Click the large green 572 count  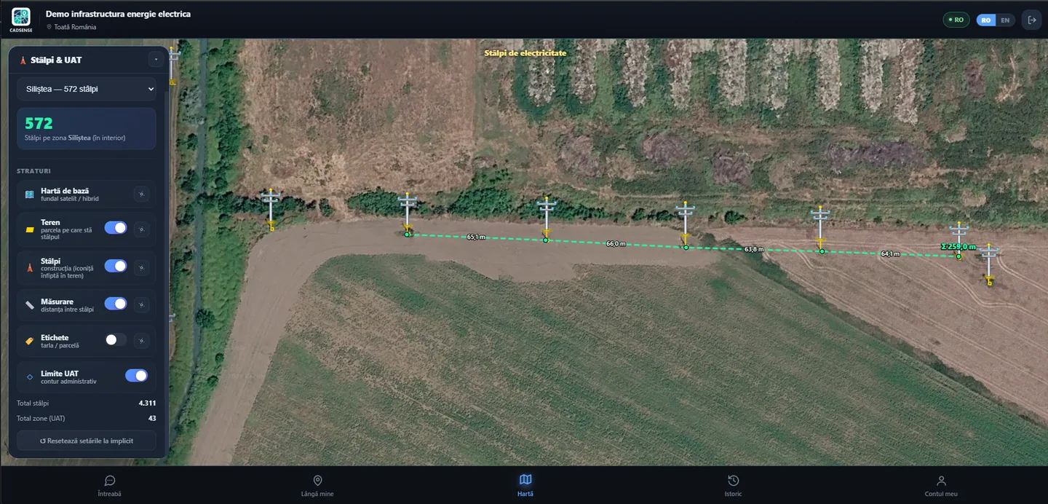[39, 123]
